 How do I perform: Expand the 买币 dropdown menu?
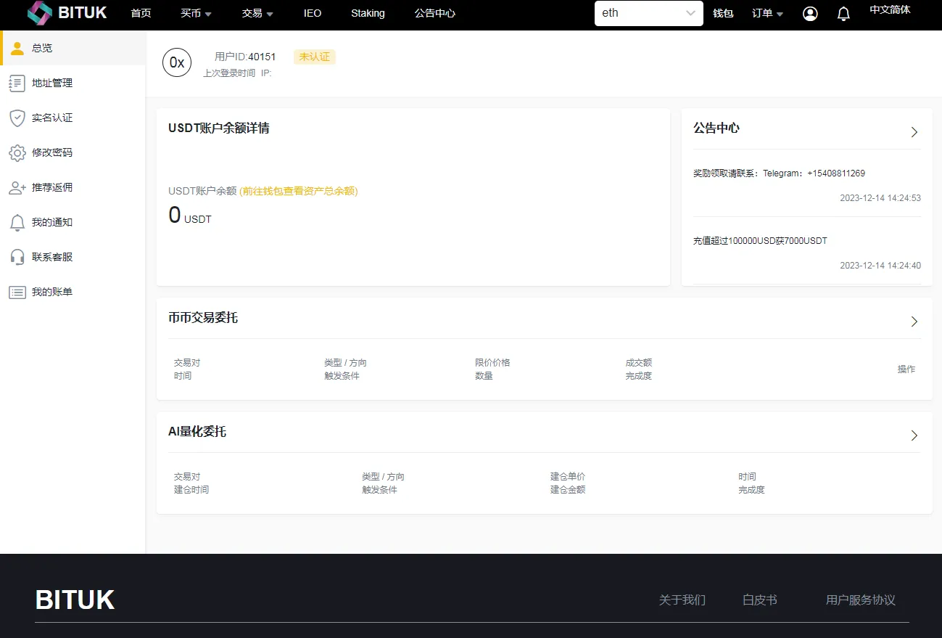coord(196,13)
